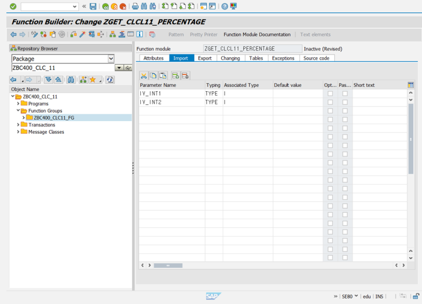Open the command field dropdown
Screen dimensions: 422x304
pyautogui.click(x=74, y=6)
